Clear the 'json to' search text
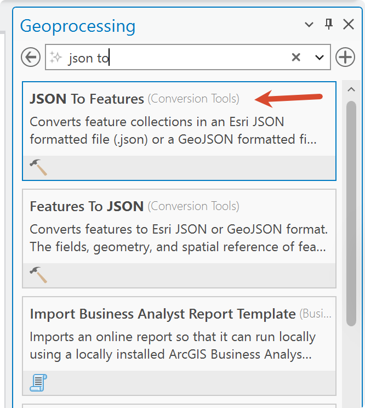 click(x=296, y=57)
